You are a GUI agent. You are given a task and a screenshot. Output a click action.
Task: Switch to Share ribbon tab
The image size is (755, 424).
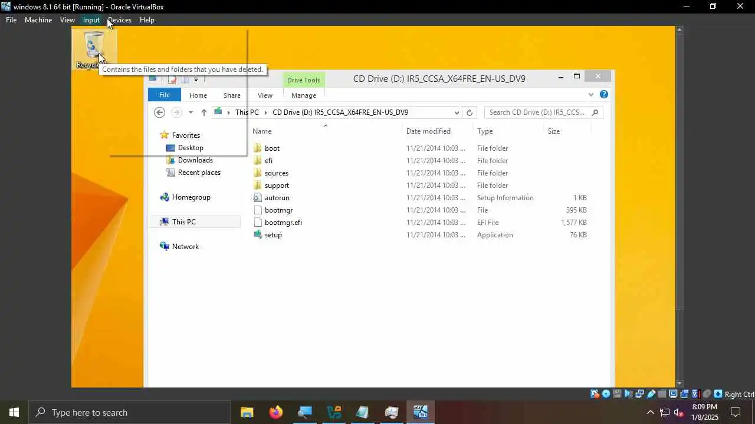(x=232, y=95)
